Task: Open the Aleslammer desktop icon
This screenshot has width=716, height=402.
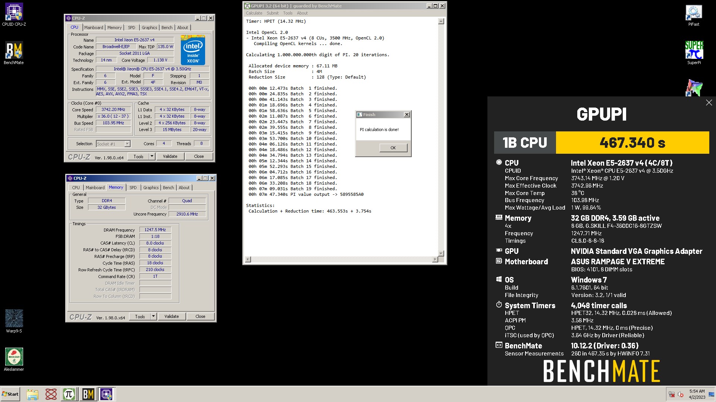Action: tap(14, 360)
